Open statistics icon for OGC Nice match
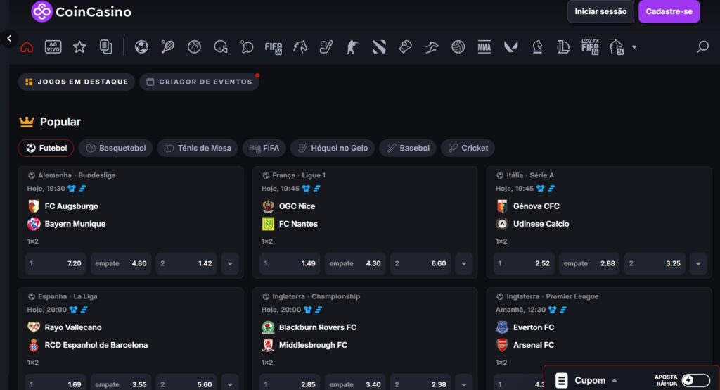Viewport: 720px width, 390px height. [317, 189]
